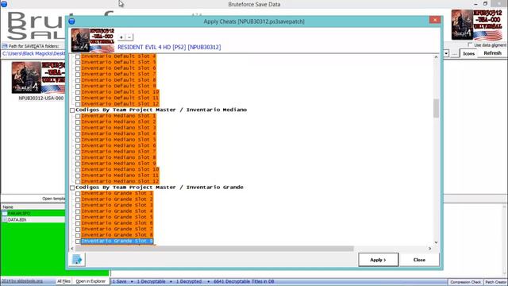
Task: Check Inventario Mediano Slot 5
Action: pyautogui.click(x=78, y=140)
